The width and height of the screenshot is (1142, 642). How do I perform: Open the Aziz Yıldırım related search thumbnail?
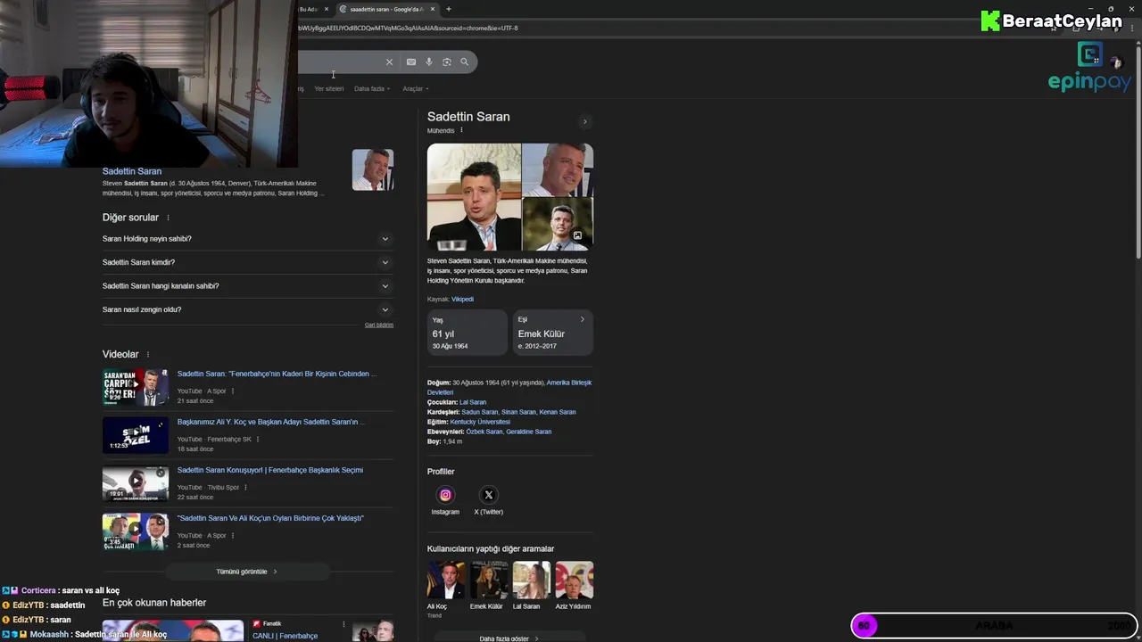tap(574, 580)
